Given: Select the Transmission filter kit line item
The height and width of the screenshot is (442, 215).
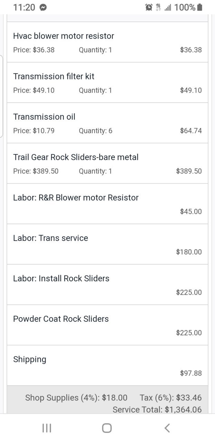Looking at the screenshot, I should (x=107, y=83).
